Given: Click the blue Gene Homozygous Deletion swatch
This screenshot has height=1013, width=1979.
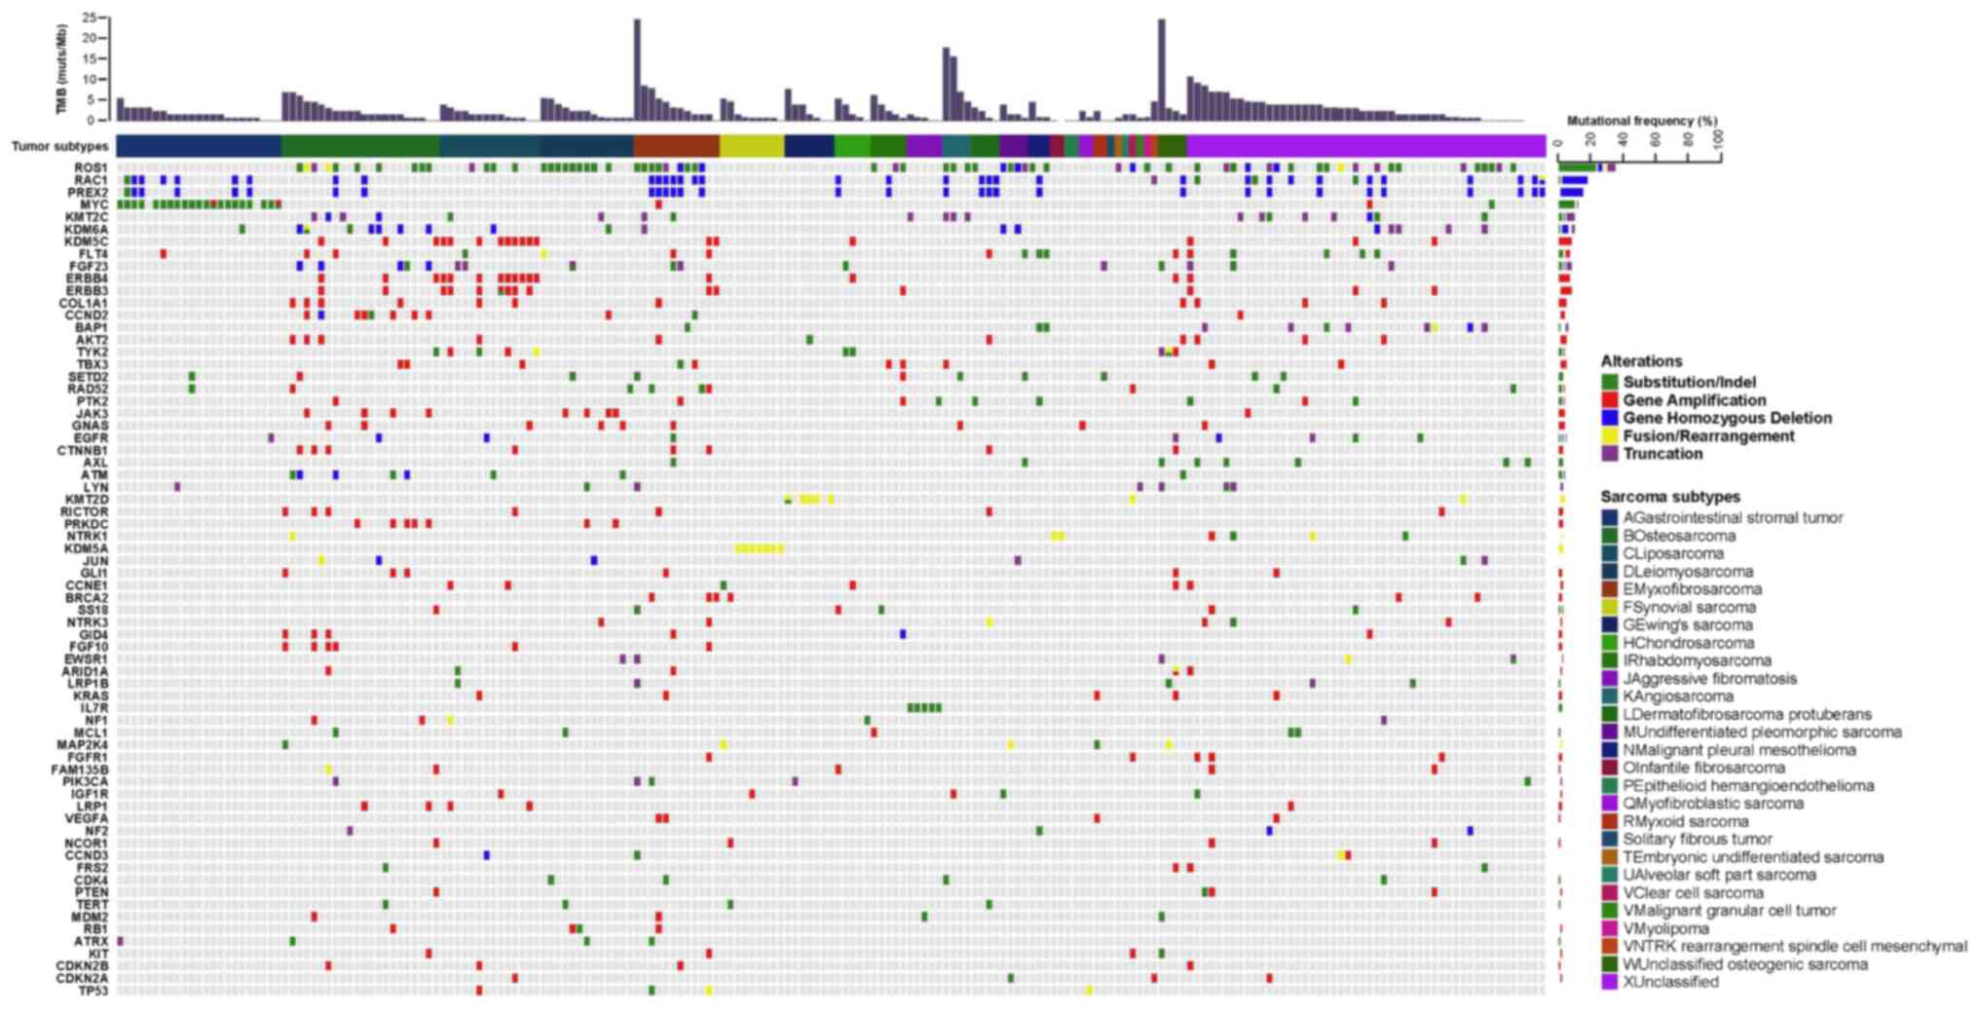Looking at the screenshot, I should [1609, 418].
